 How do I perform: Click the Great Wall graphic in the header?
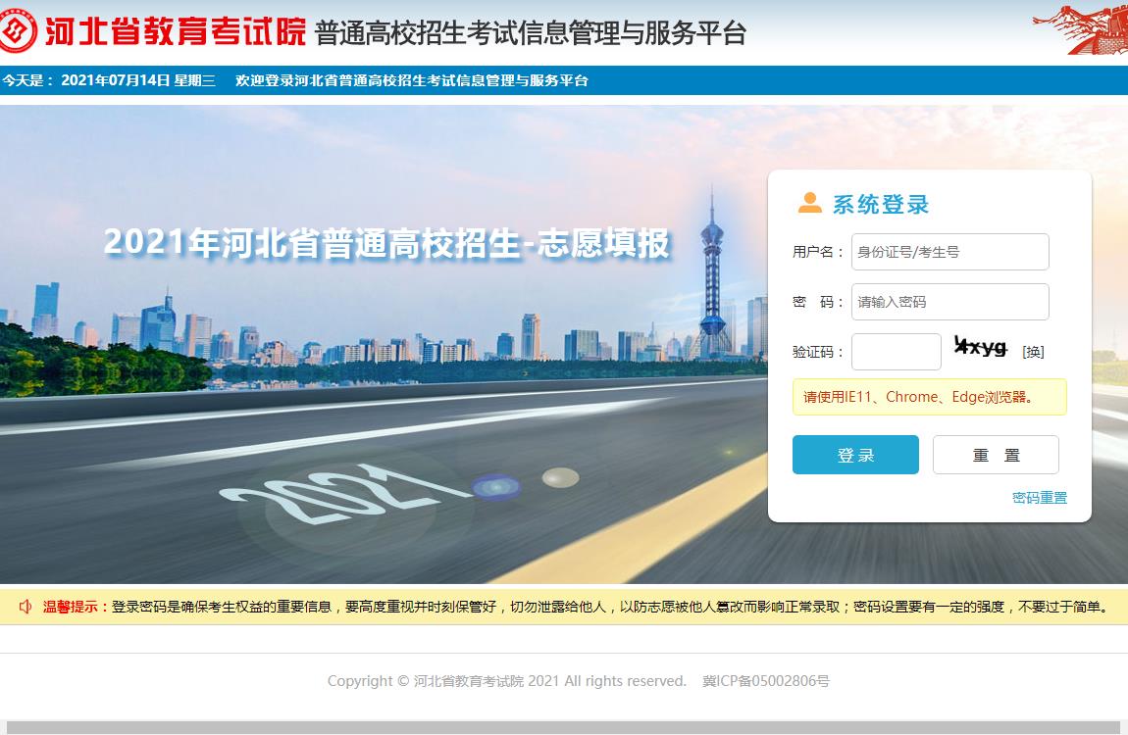1079,29
